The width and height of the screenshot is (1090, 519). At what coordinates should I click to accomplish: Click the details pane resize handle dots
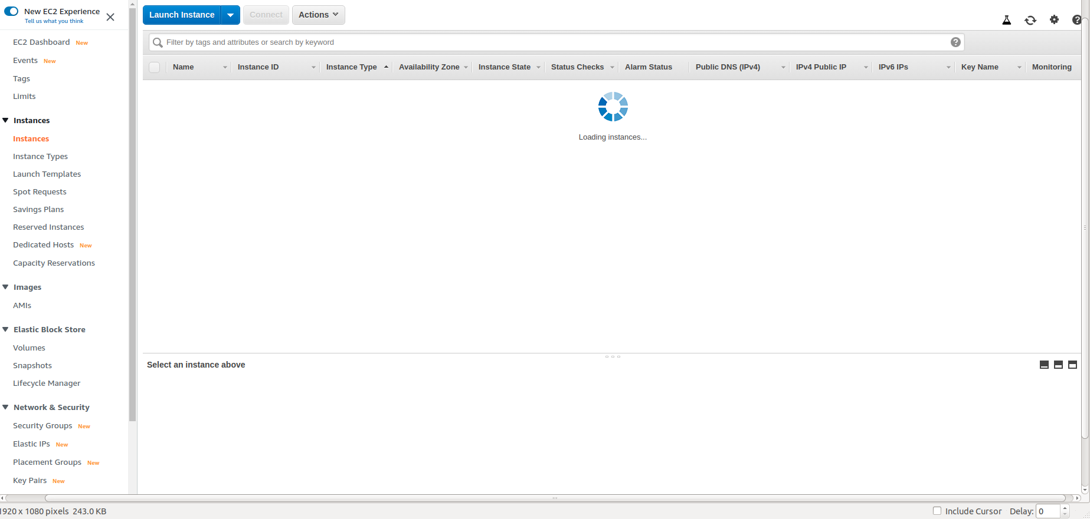click(x=613, y=356)
